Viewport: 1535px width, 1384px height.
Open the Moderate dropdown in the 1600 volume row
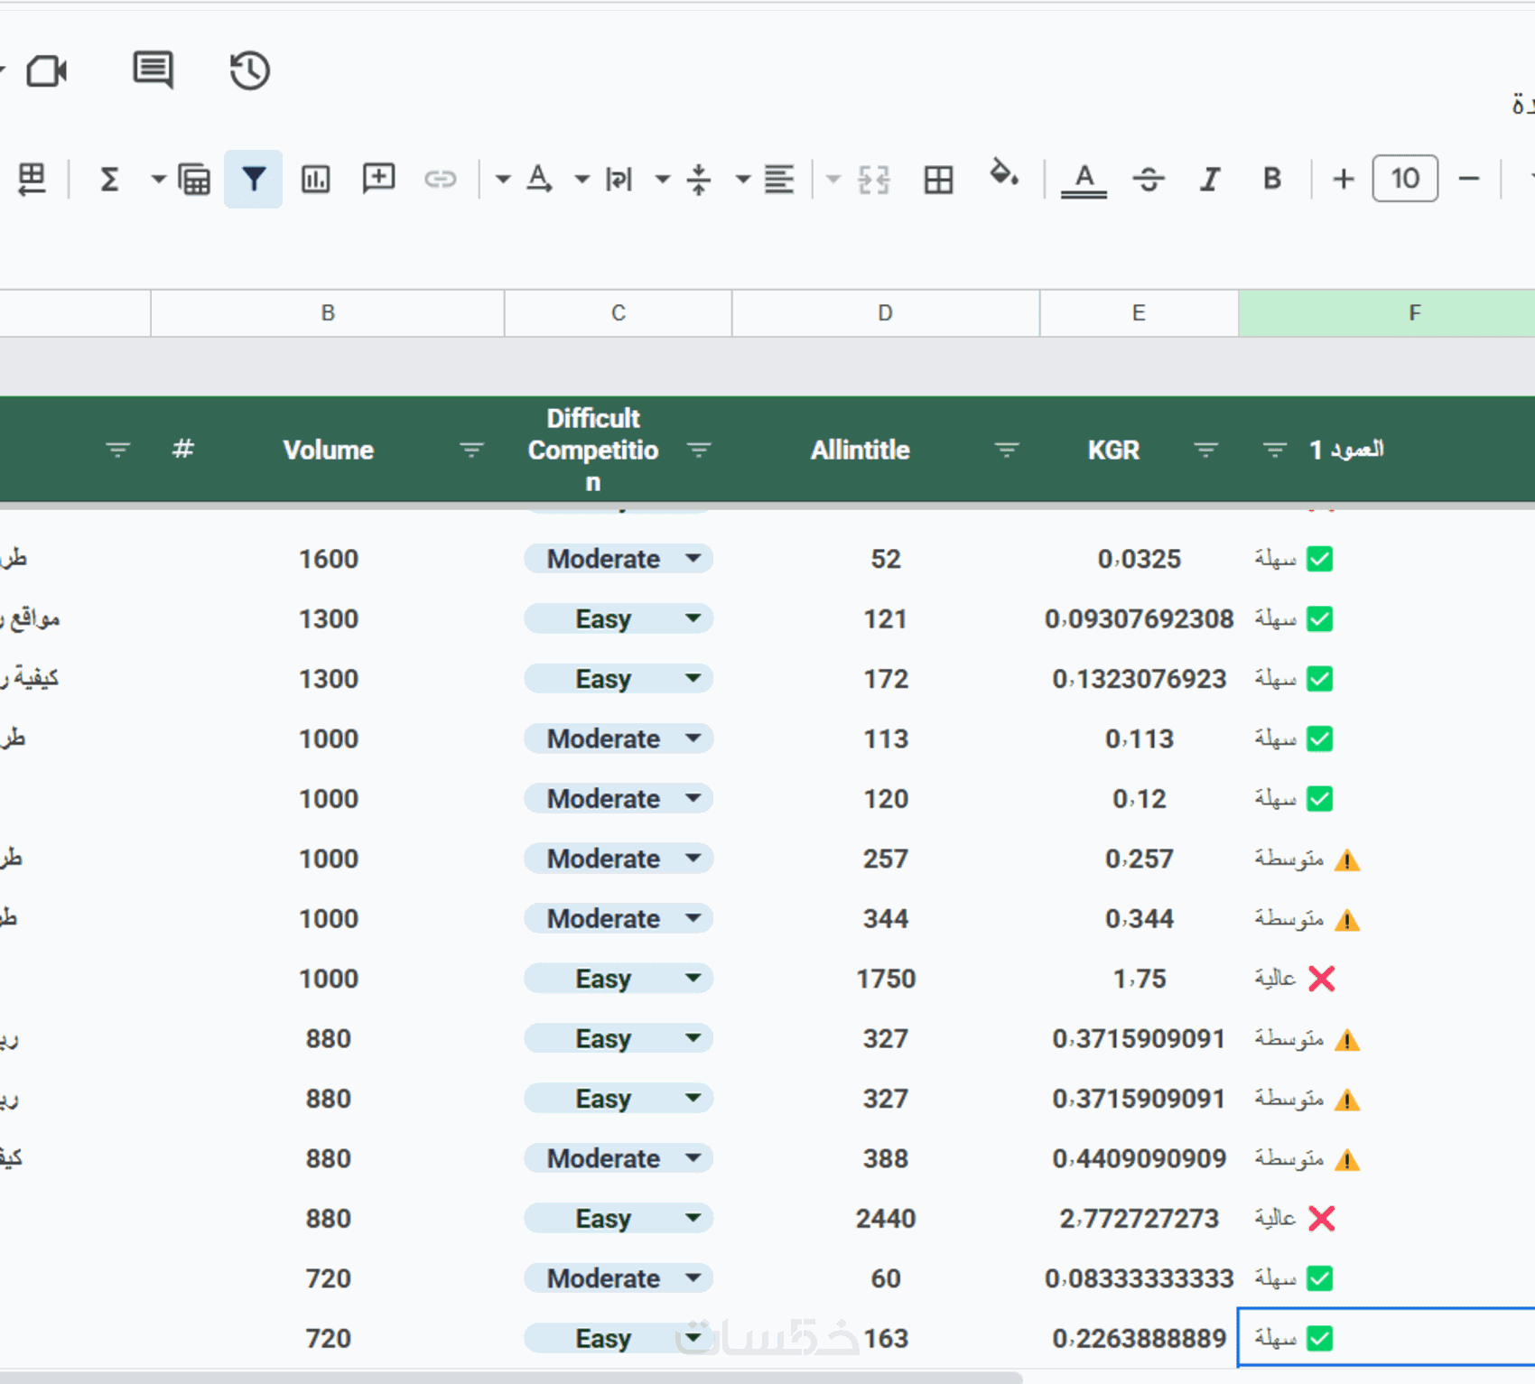pos(693,559)
